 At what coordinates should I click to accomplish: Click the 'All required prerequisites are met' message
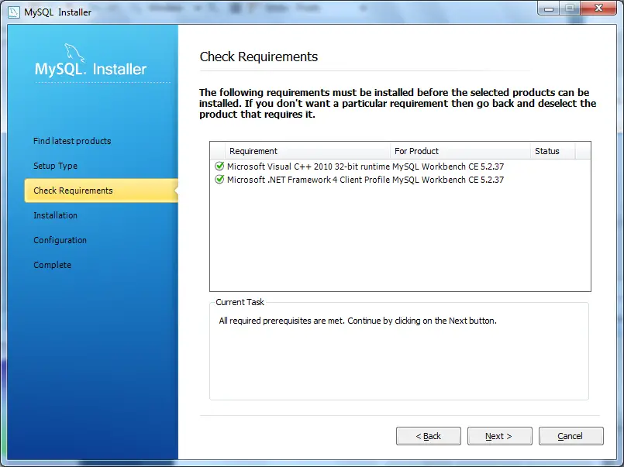pos(358,321)
